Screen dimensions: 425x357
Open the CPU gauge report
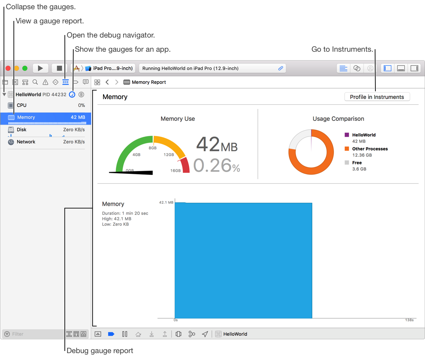[x=46, y=106]
